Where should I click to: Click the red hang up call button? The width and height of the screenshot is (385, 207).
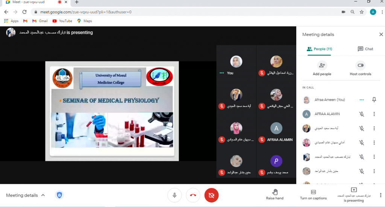click(193, 195)
